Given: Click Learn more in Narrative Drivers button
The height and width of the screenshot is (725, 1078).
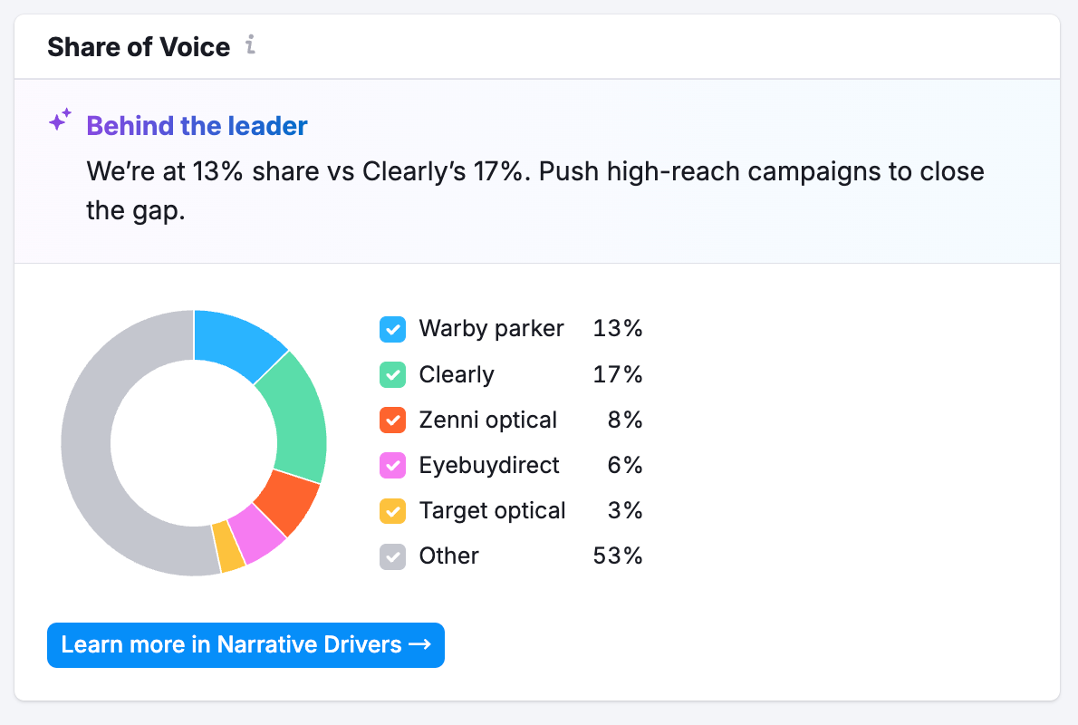Looking at the screenshot, I should coord(245,645).
